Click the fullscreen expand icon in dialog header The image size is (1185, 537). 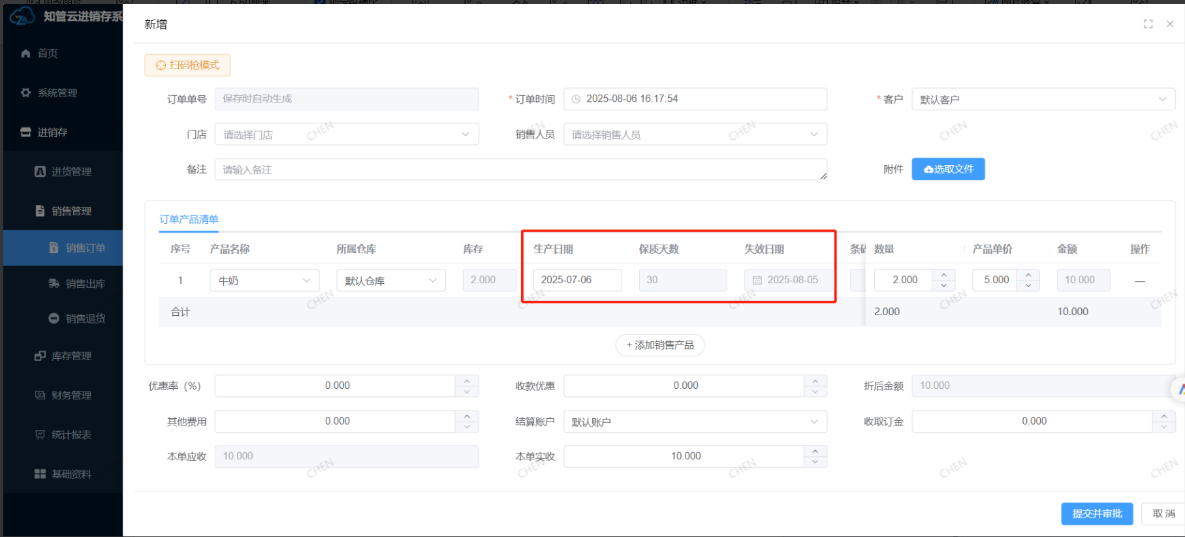tap(1148, 24)
